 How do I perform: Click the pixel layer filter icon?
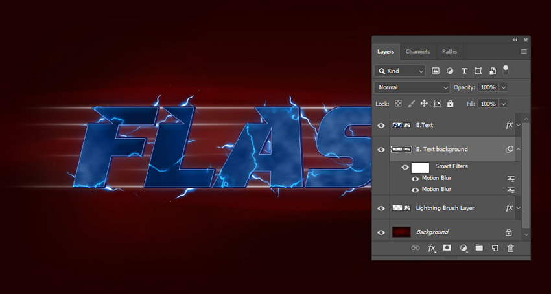click(436, 71)
